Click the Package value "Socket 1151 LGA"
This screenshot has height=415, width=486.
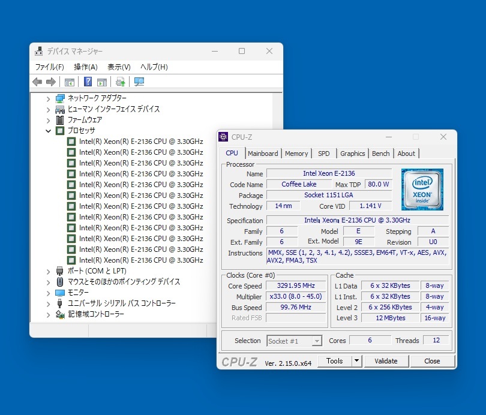[x=329, y=195]
